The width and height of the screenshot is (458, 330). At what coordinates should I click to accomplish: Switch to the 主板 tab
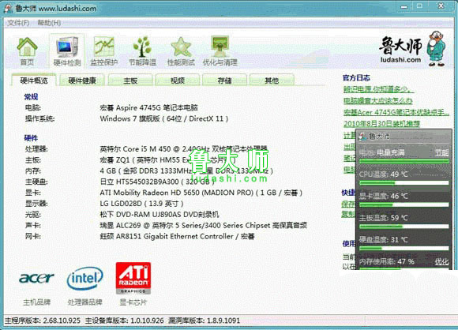click(130, 81)
